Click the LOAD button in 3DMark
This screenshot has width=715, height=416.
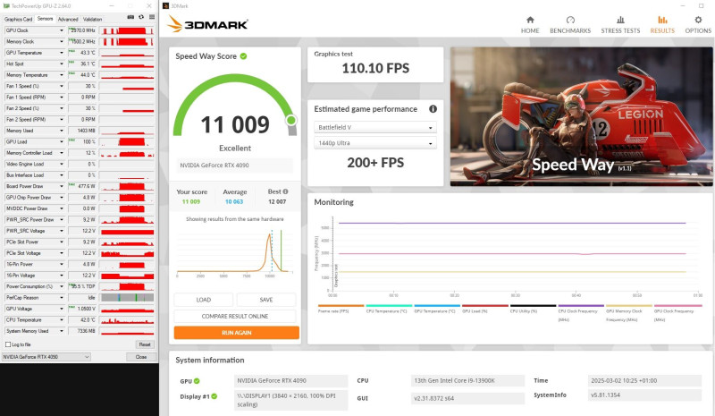204,300
